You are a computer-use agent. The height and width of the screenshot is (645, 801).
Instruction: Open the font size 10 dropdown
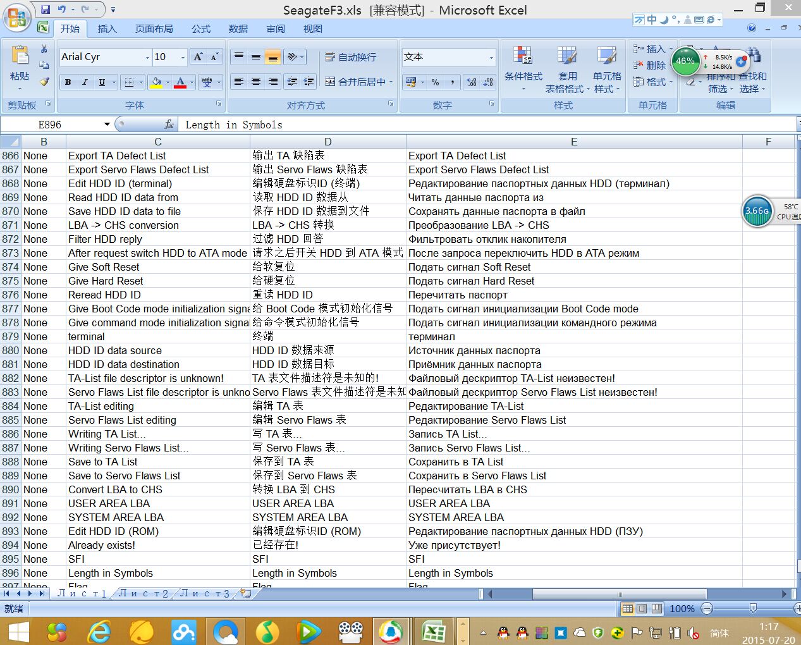(183, 57)
